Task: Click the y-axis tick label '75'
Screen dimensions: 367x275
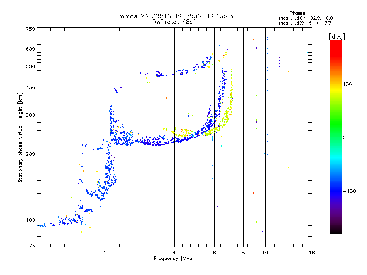Action: (32, 246)
